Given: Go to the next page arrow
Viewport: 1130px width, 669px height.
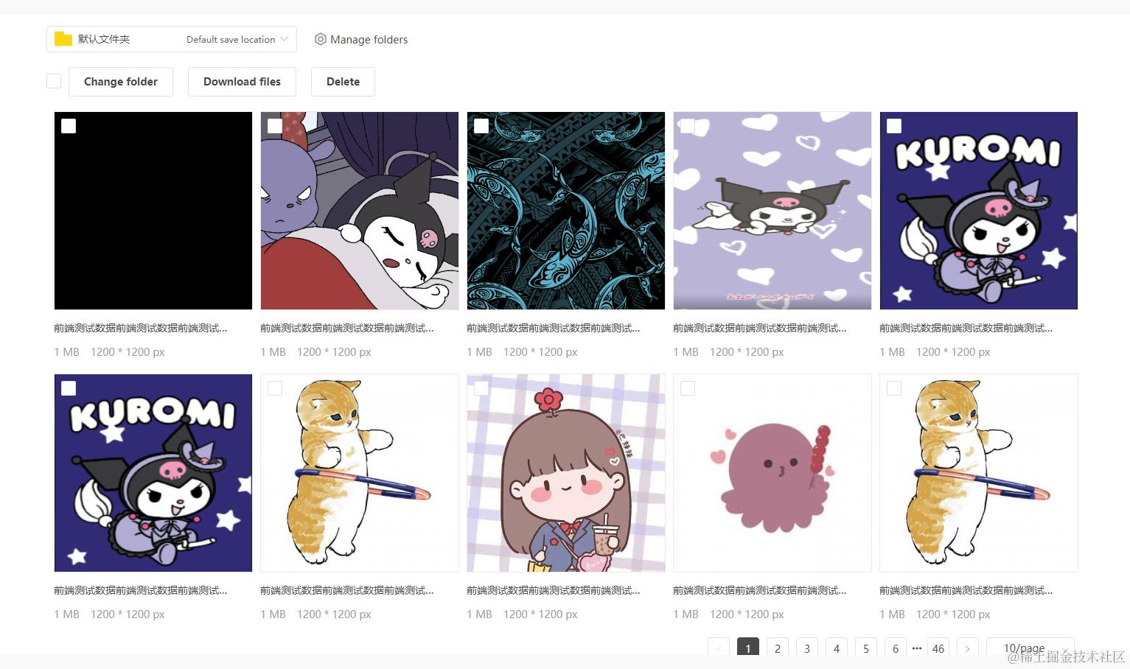Looking at the screenshot, I should 968,648.
